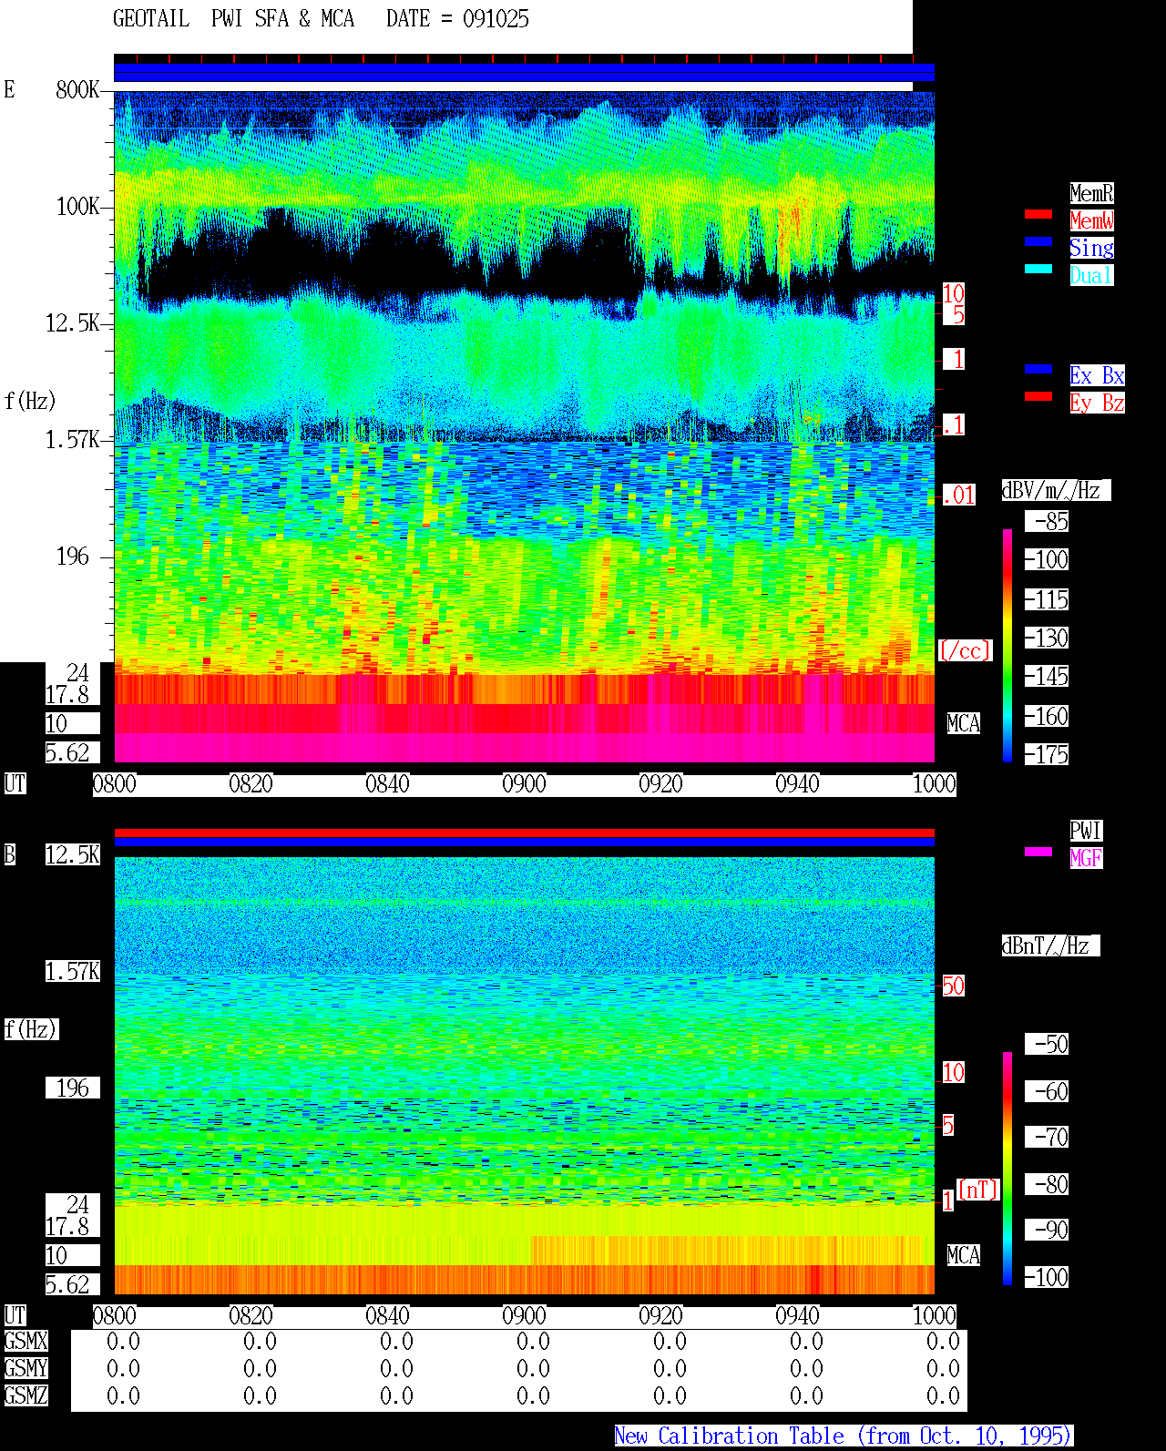Screen dimensions: 1166x1451
Task: Click the '12.5K' frequency label on the B panel
Action: click(73, 854)
